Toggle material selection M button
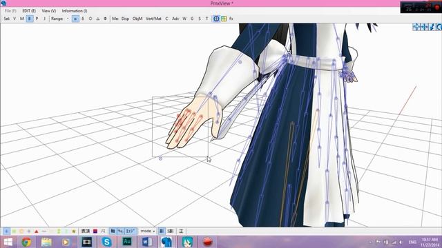 click(21, 19)
